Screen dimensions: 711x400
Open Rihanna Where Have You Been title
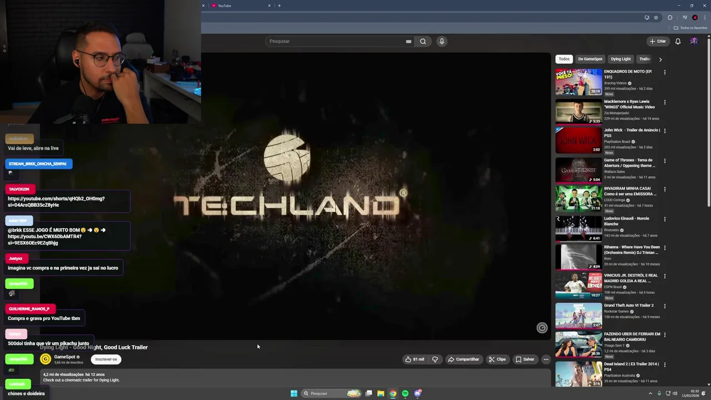point(632,250)
